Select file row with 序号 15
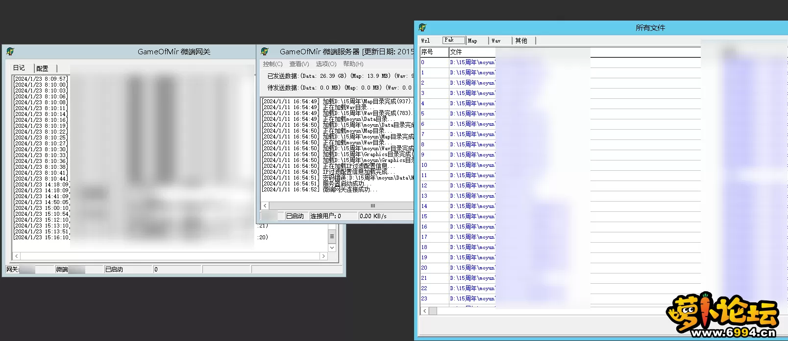The image size is (788, 341). tap(561, 217)
